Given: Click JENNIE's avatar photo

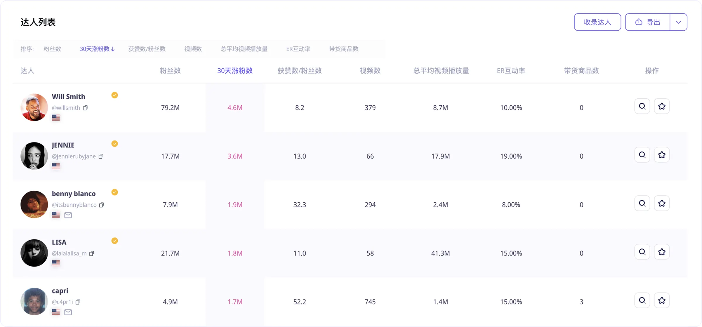Looking at the screenshot, I should (34, 156).
